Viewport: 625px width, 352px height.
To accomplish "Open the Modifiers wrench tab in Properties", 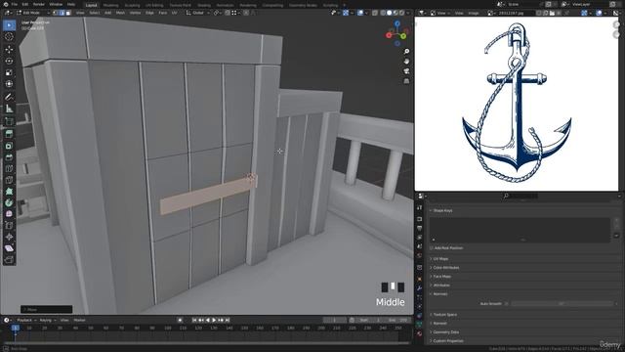I will click(x=419, y=288).
